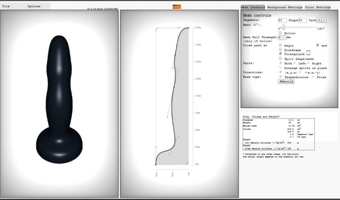This screenshot has width=340, height=200.
Task: Enable the Split shape/mesh checkbox
Action: 280,59
